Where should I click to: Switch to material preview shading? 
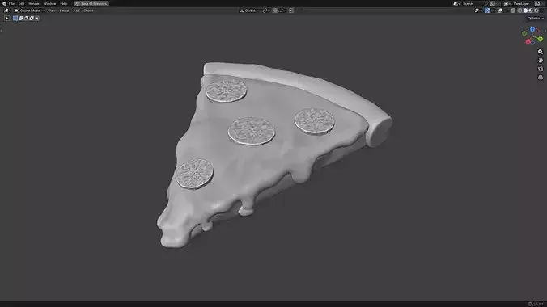531,11
